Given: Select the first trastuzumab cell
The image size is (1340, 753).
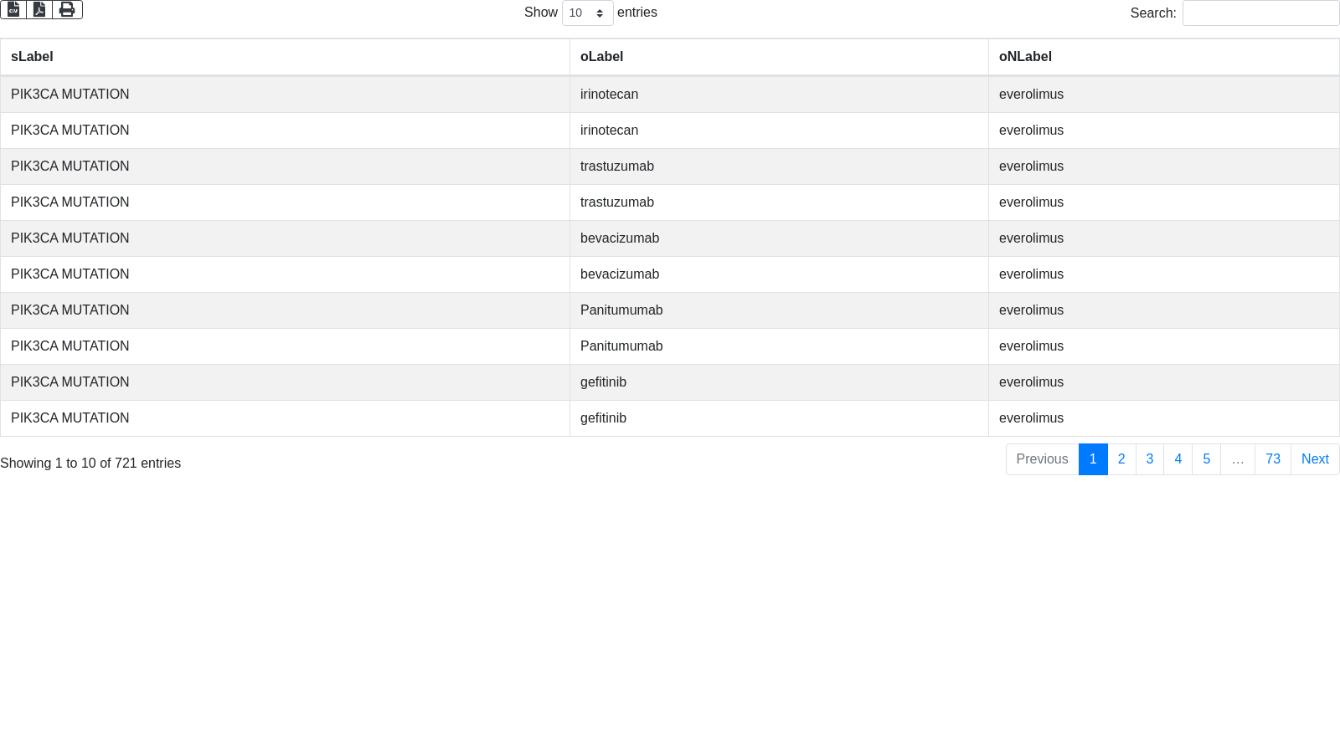Looking at the screenshot, I should click(617, 166).
